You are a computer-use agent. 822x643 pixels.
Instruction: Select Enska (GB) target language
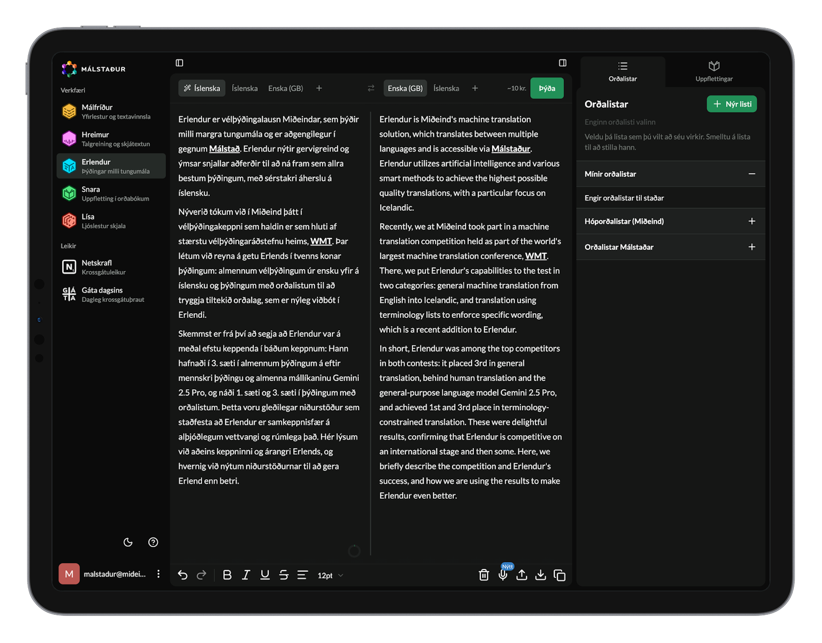(x=405, y=88)
